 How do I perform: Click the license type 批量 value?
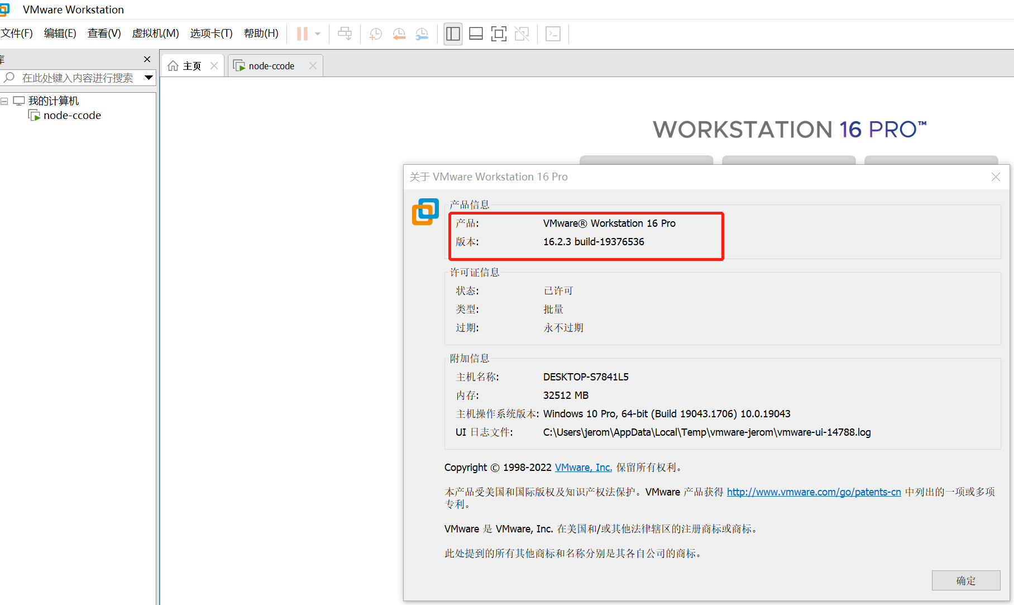coord(553,309)
